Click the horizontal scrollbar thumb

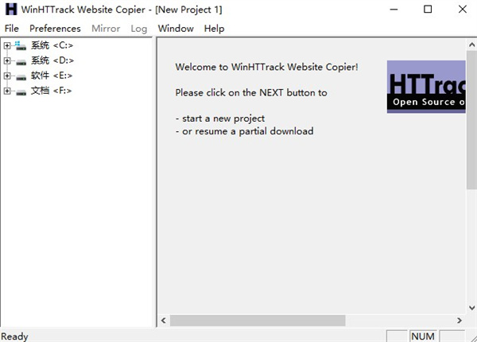[x=258, y=321]
